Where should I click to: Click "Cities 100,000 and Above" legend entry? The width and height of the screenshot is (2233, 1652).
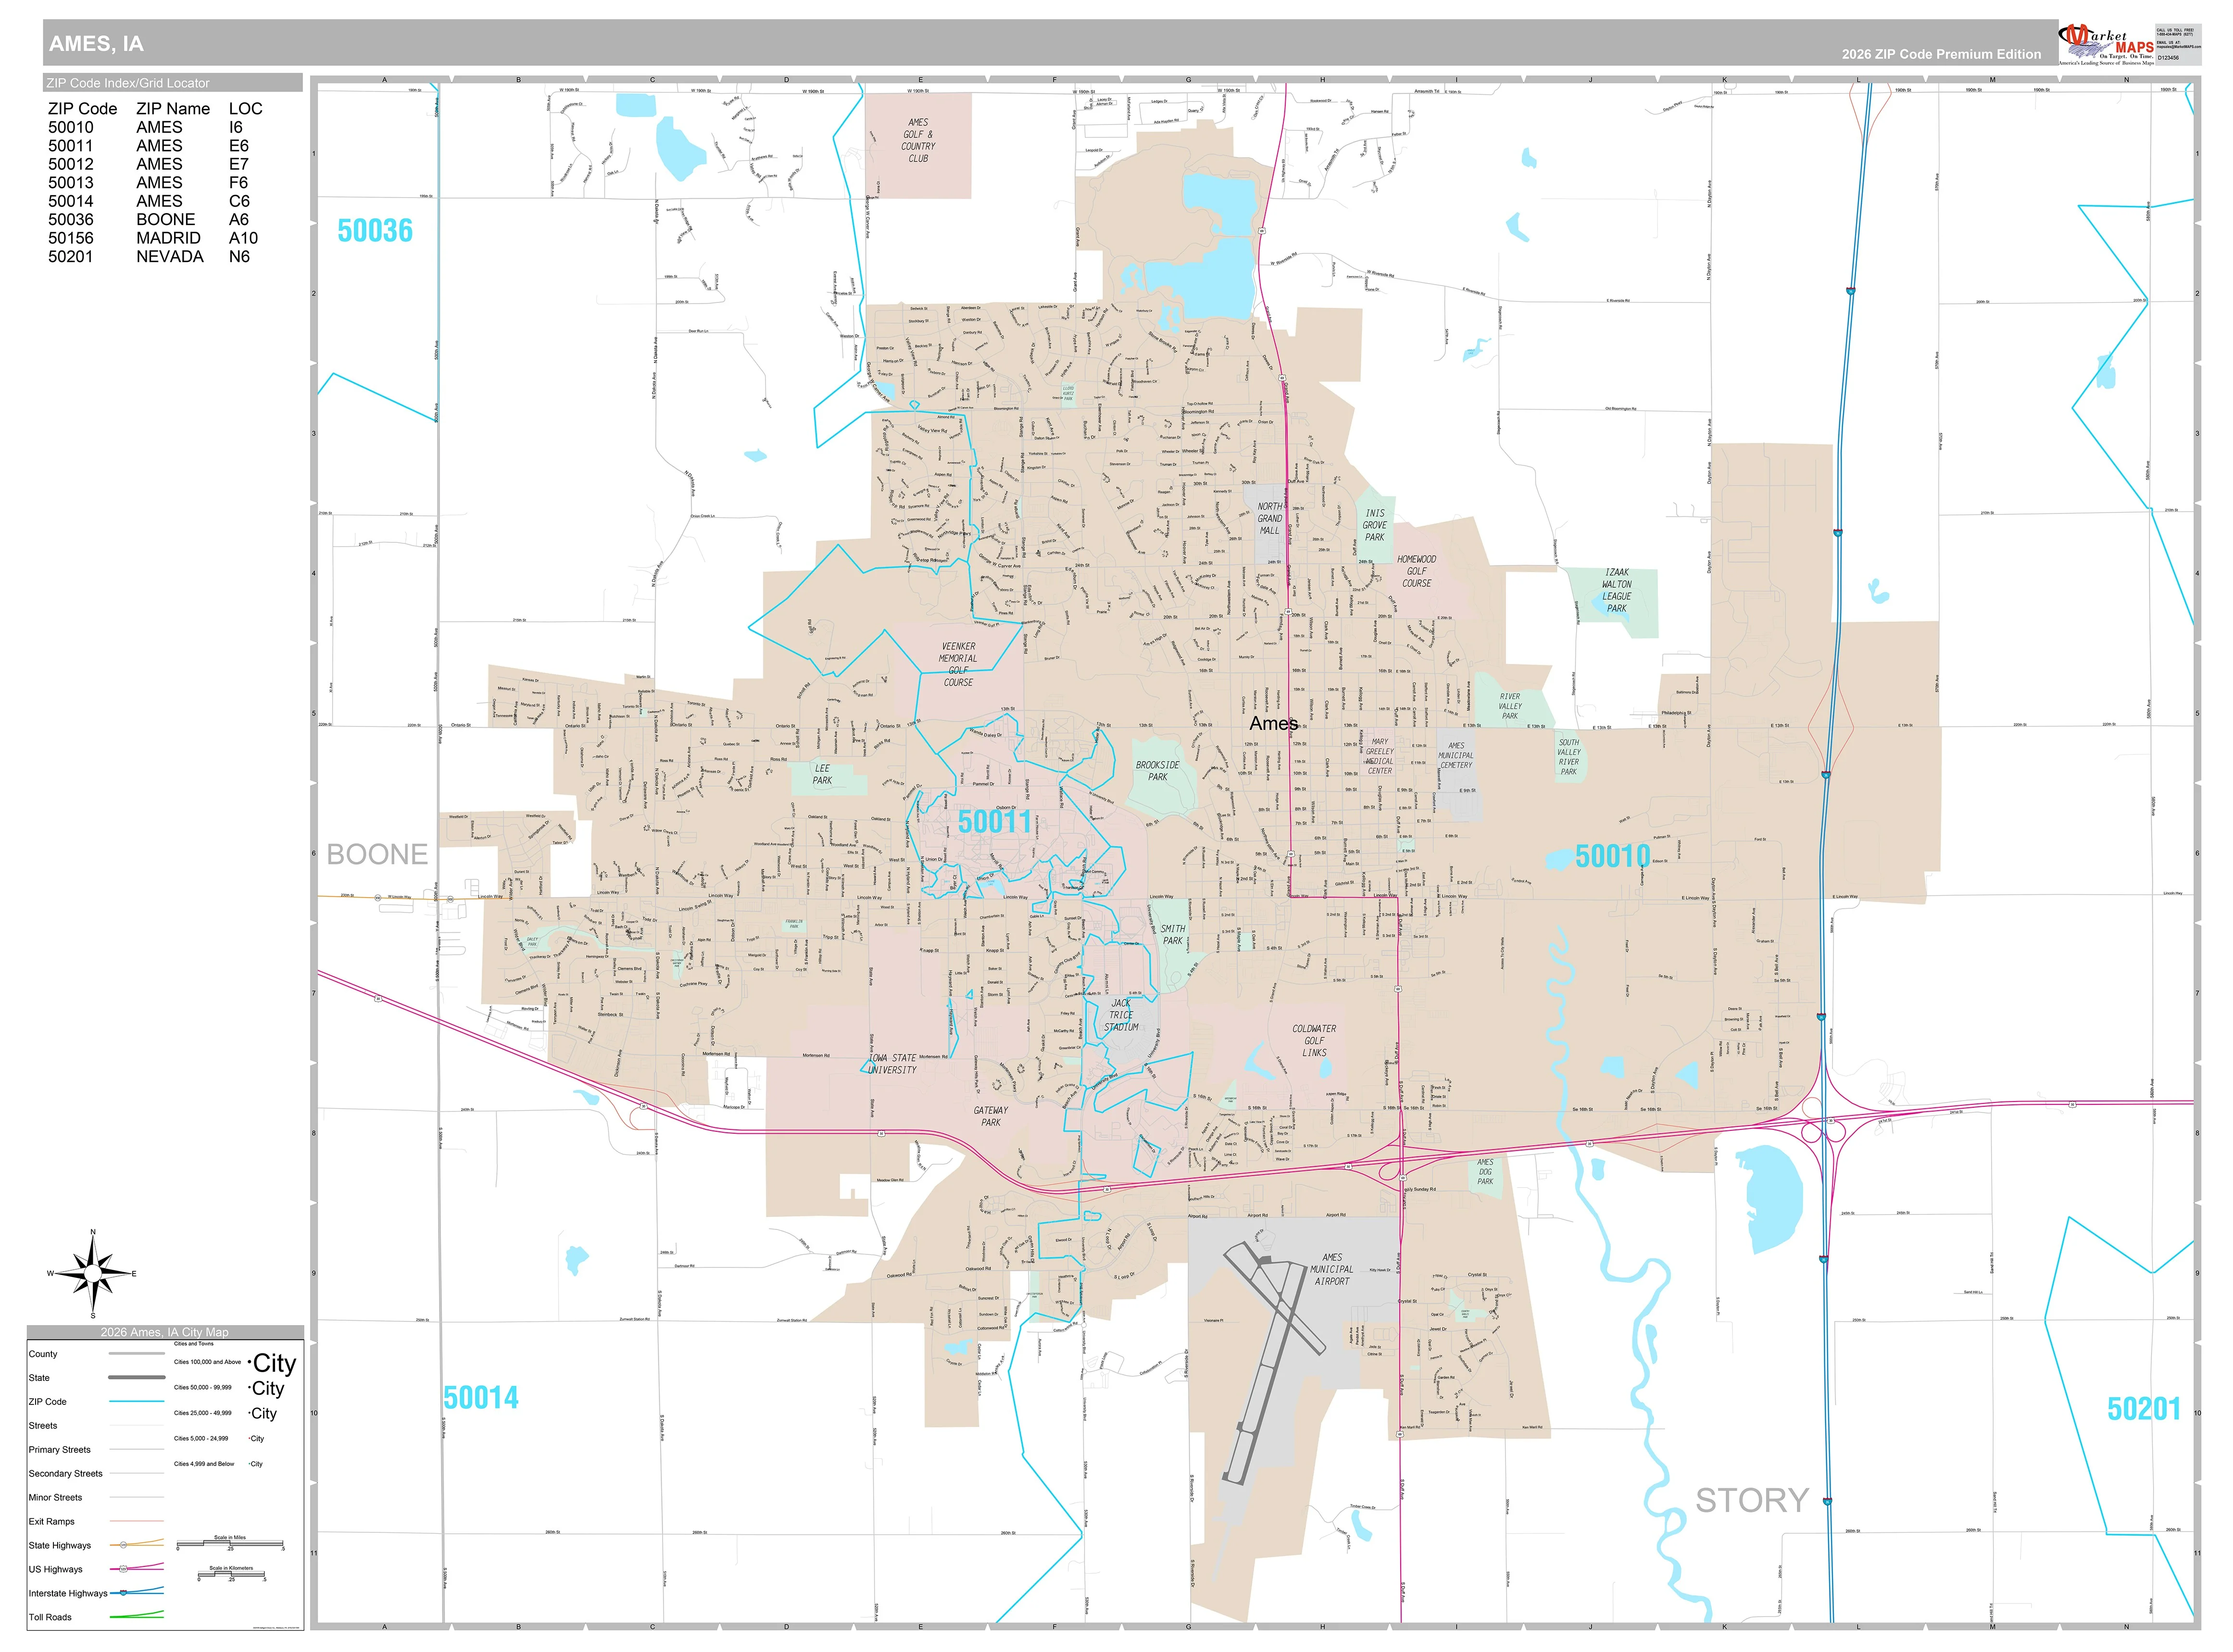(x=207, y=1362)
